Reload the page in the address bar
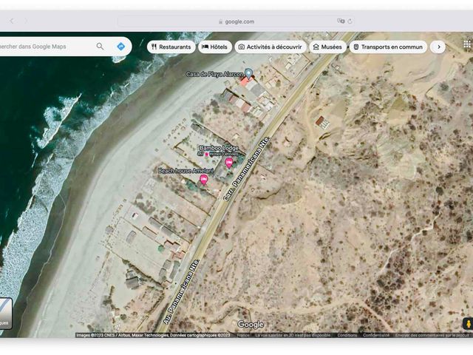Viewport: 473px width, 355px height. click(x=350, y=21)
